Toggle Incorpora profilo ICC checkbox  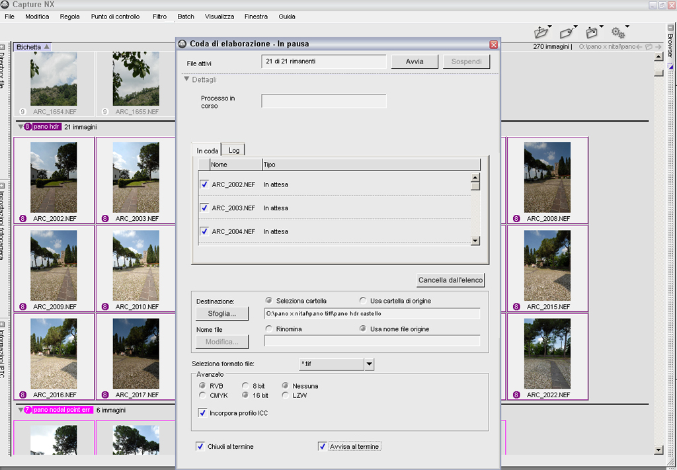(x=203, y=413)
